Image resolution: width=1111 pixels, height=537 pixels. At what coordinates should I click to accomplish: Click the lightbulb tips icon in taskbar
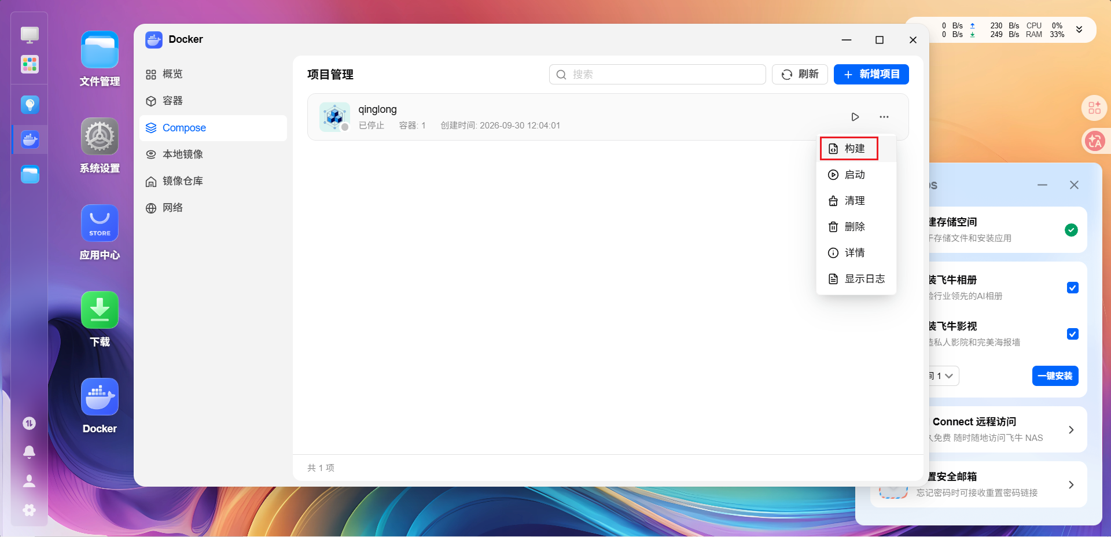(30, 105)
